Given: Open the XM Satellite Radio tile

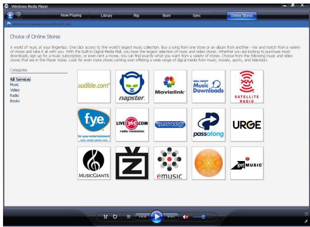Looking at the screenshot, I should [246, 86].
